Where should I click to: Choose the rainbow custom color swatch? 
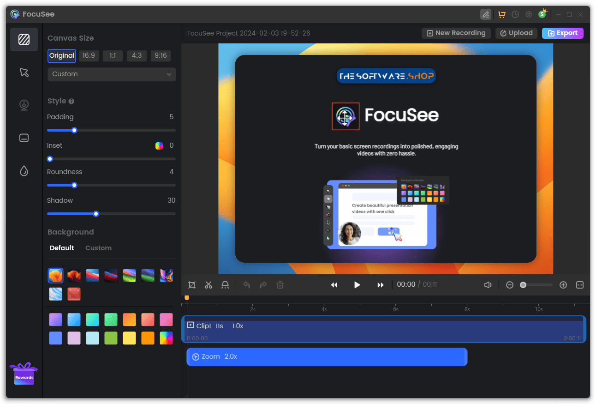pyautogui.click(x=166, y=338)
